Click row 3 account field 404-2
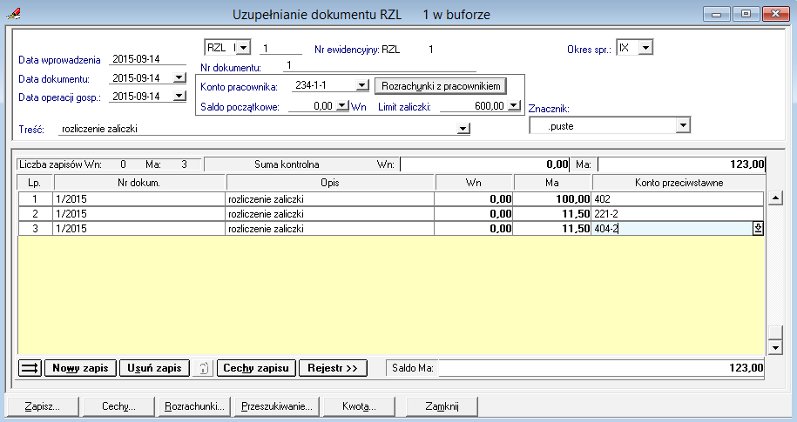This screenshot has width=797, height=422. pyautogui.click(x=672, y=229)
